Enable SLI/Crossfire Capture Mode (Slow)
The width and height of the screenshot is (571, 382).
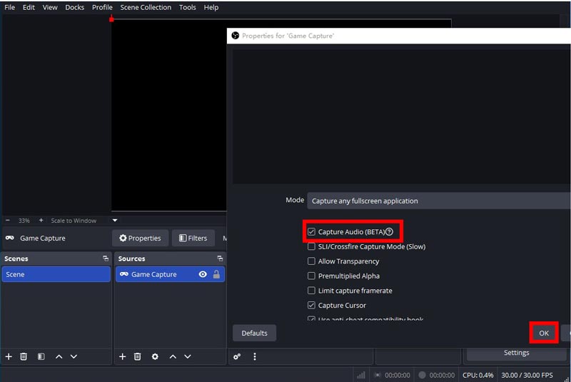click(x=311, y=246)
